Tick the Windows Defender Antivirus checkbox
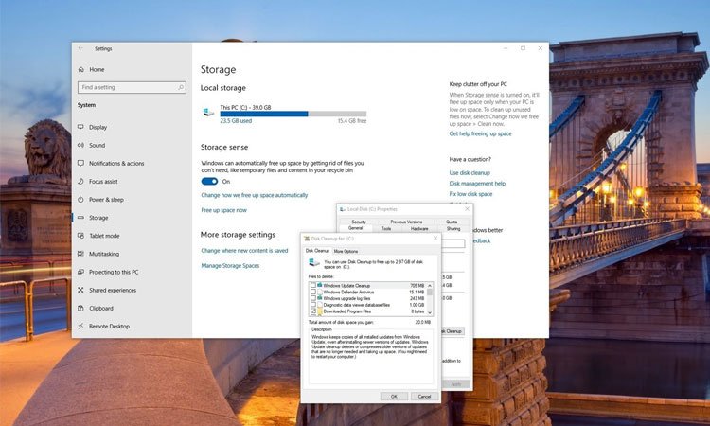710x426 pixels. point(313,292)
